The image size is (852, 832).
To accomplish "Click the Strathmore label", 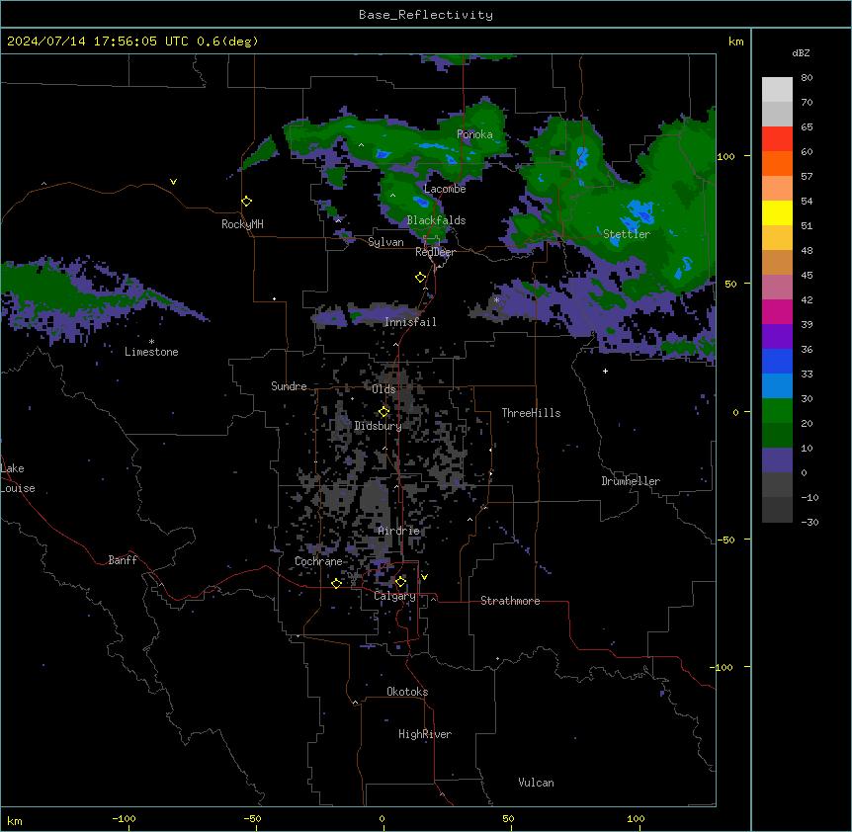I will coord(510,601).
